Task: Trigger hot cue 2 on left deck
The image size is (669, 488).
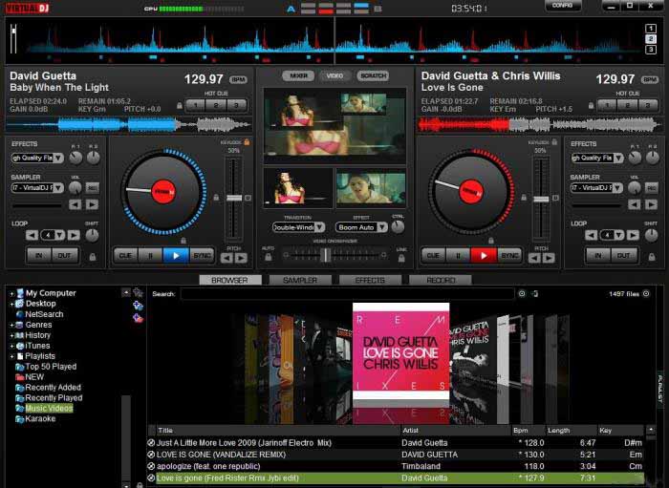Action: pyautogui.click(x=216, y=105)
